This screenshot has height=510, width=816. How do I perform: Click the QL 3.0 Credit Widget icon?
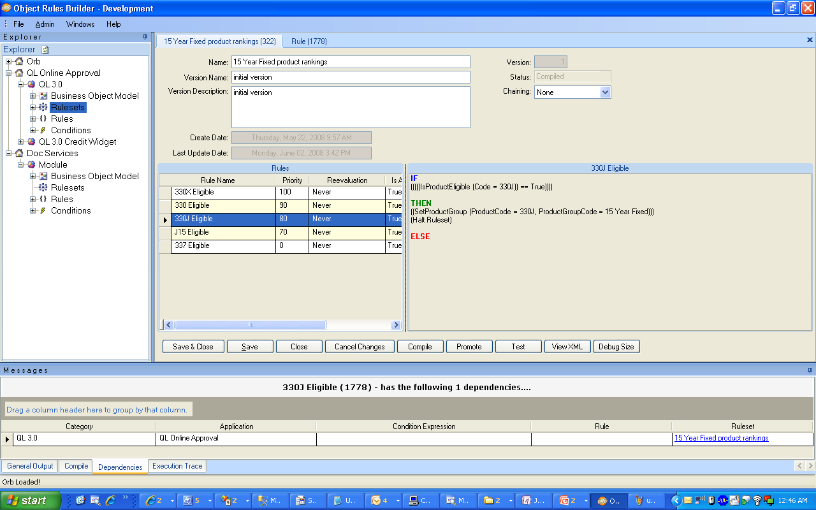point(31,142)
